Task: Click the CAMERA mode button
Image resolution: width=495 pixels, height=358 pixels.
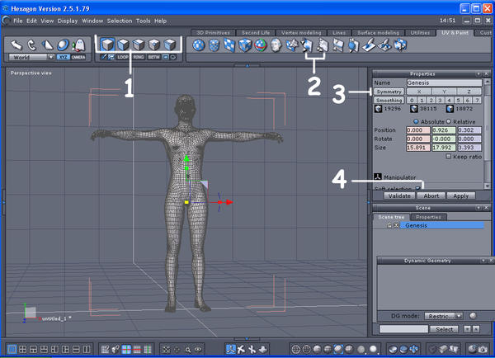Action: 78,58
